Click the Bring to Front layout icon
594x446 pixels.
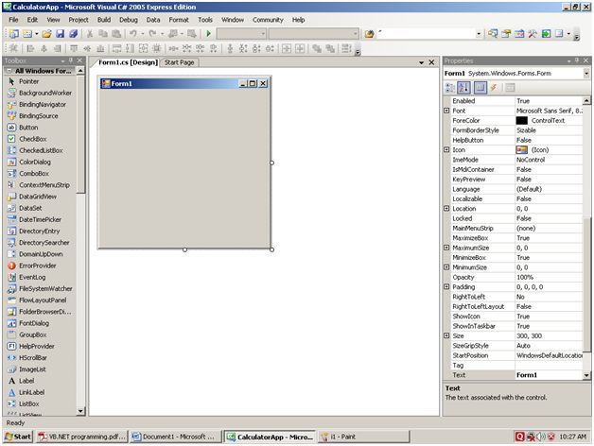[317, 48]
